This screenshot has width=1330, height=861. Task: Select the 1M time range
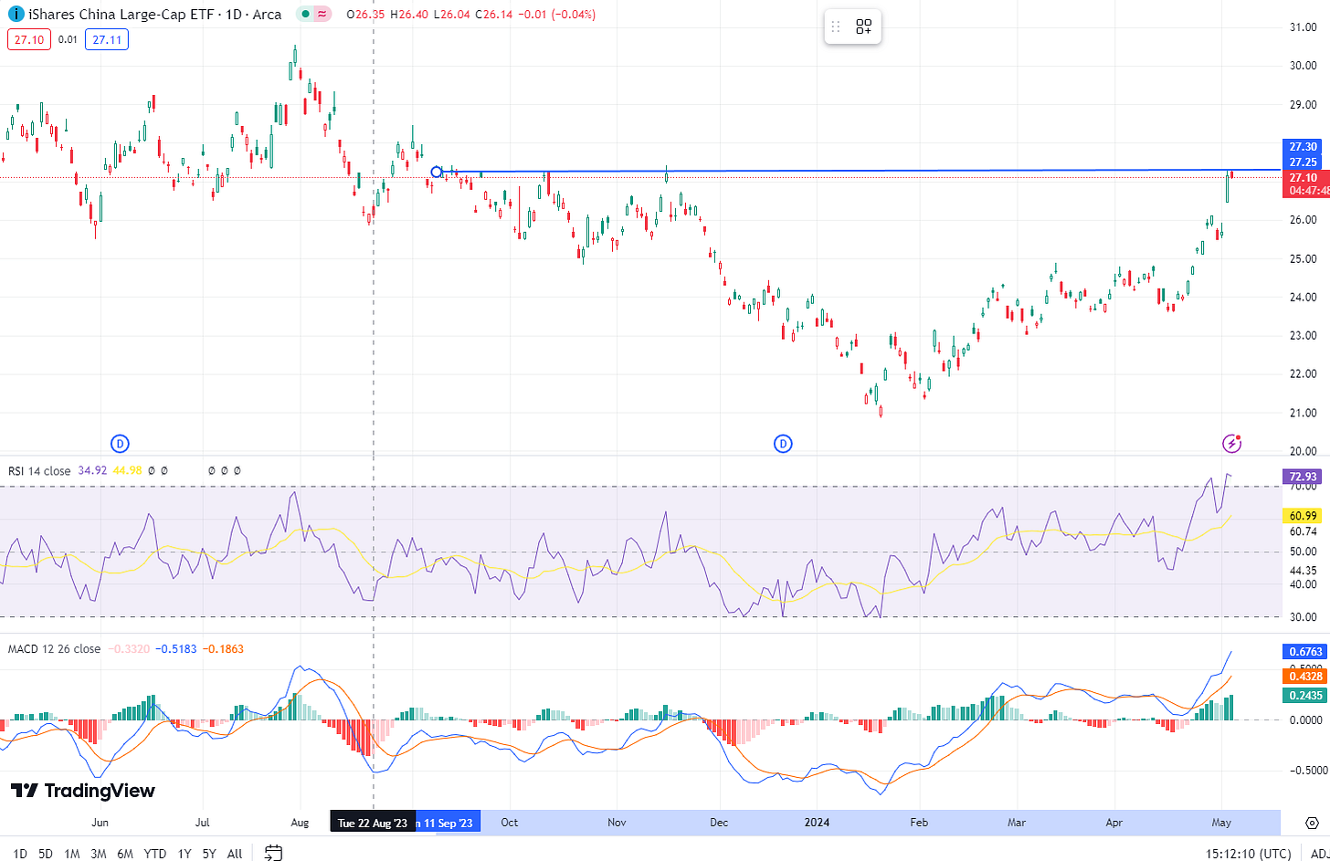point(71,854)
